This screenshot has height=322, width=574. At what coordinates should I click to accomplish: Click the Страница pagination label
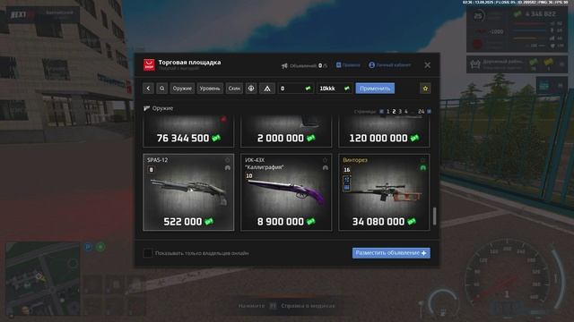[365, 112]
